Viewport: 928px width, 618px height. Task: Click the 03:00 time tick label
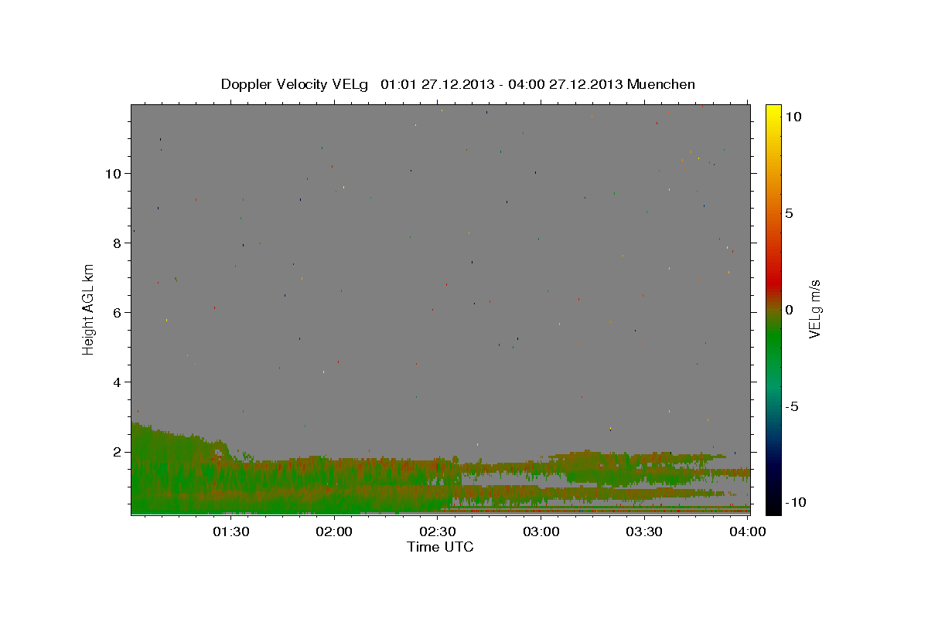[542, 531]
